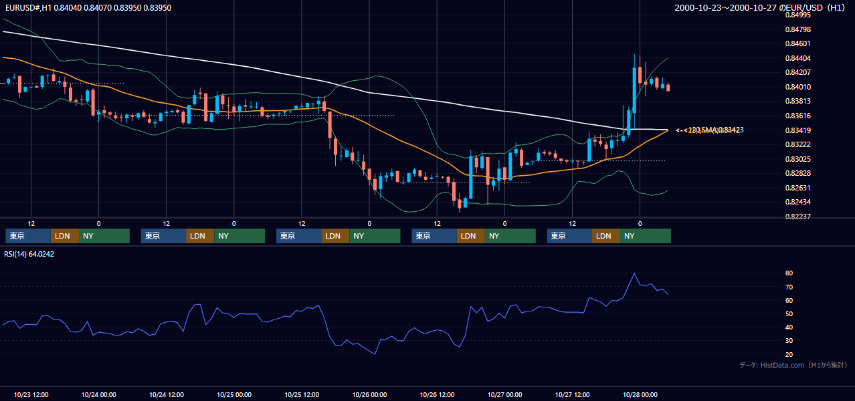The width and height of the screenshot is (855, 401).
Task: Pick the RSI 30 scale value
Action: pos(789,341)
